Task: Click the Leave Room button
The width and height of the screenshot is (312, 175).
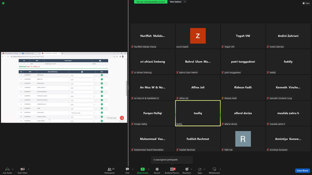Action: [x=302, y=171]
